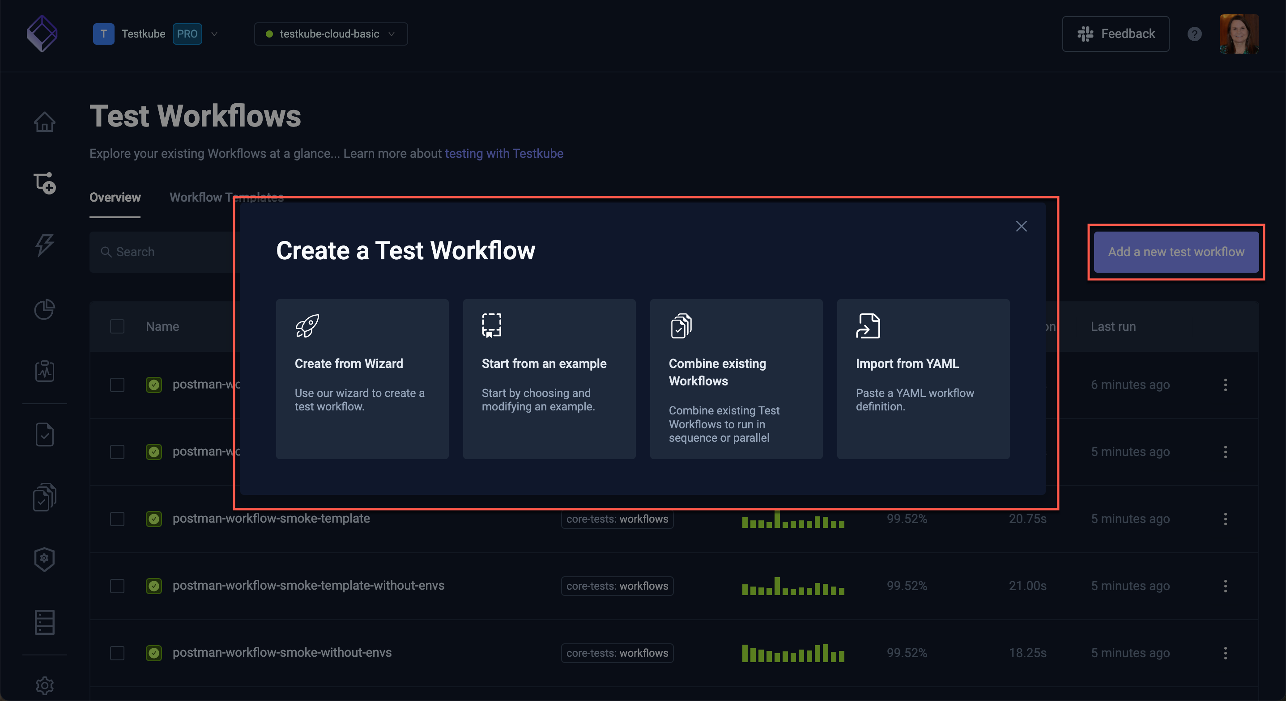Switch to the Overview tab
The height and width of the screenshot is (701, 1286).
115,197
